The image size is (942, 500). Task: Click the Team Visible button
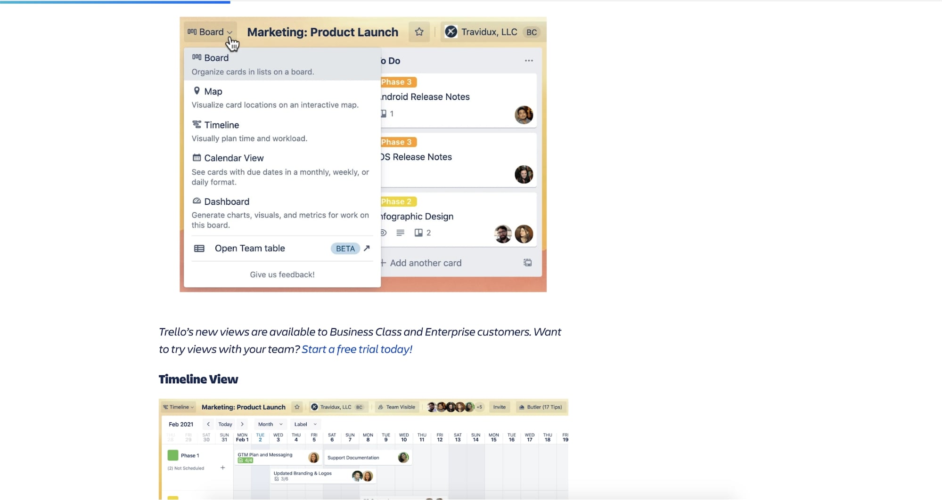point(397,407)
